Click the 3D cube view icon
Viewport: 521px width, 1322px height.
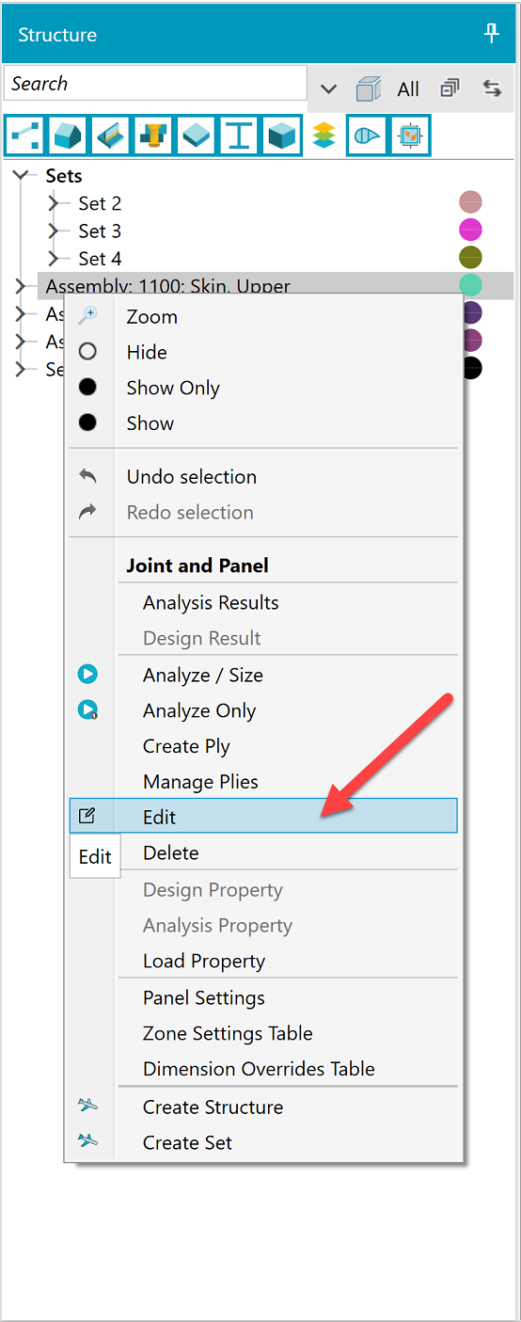tap(369, 88)
